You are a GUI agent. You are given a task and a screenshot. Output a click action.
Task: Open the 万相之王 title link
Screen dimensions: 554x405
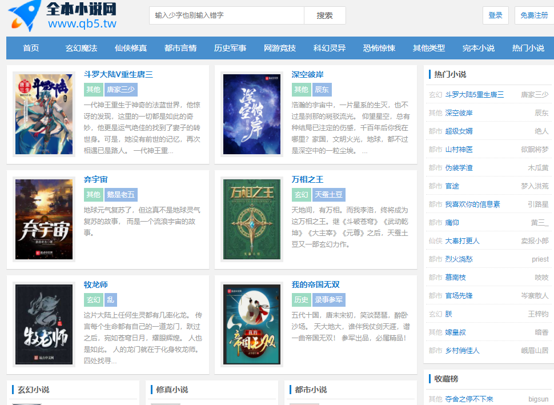point(307,179)
